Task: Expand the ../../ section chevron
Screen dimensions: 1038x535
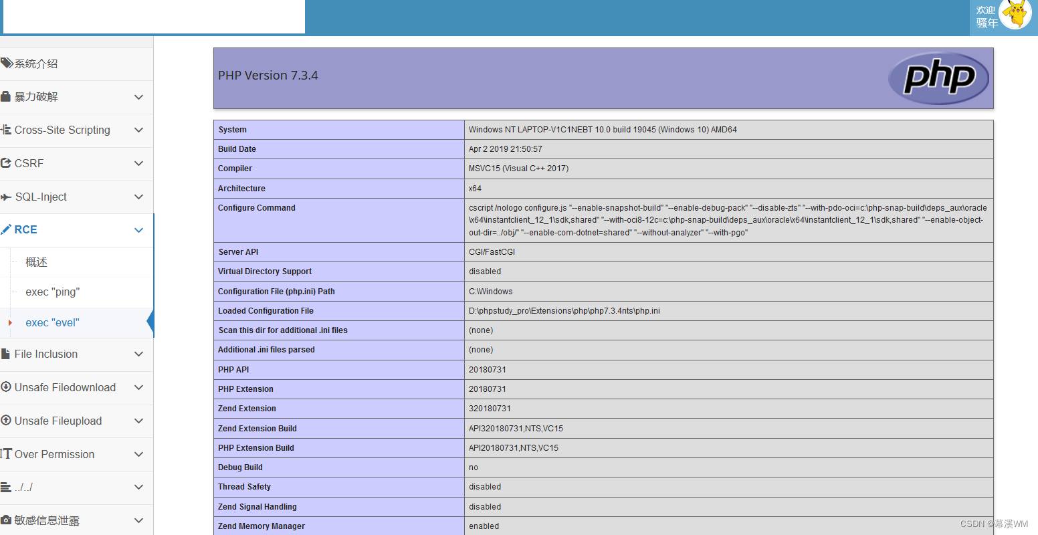Action: point(138,488)
